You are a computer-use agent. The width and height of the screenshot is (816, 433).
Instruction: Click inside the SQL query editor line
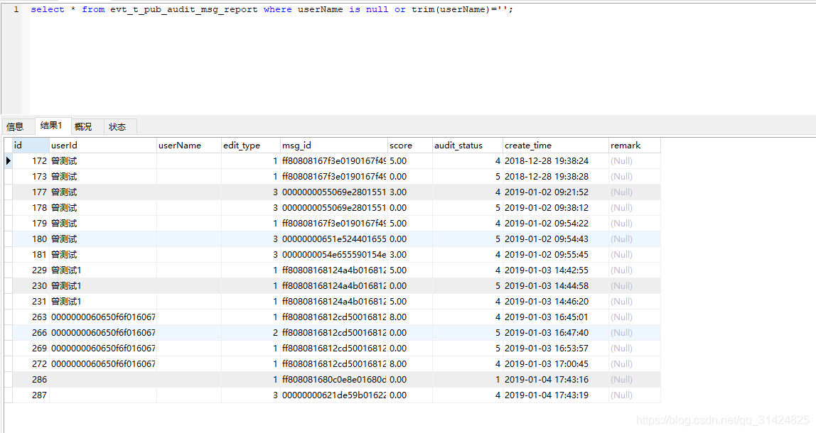[x=272, y=9]
